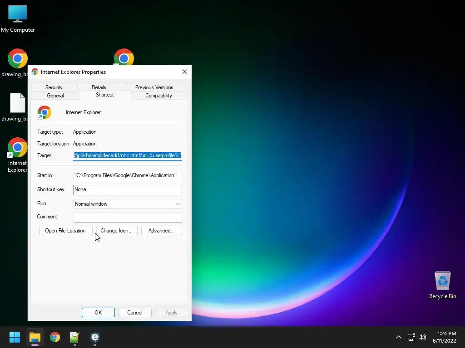Click the Comment input field
Viewport: 465px width, 348px height.
click(x=128, y=217)
